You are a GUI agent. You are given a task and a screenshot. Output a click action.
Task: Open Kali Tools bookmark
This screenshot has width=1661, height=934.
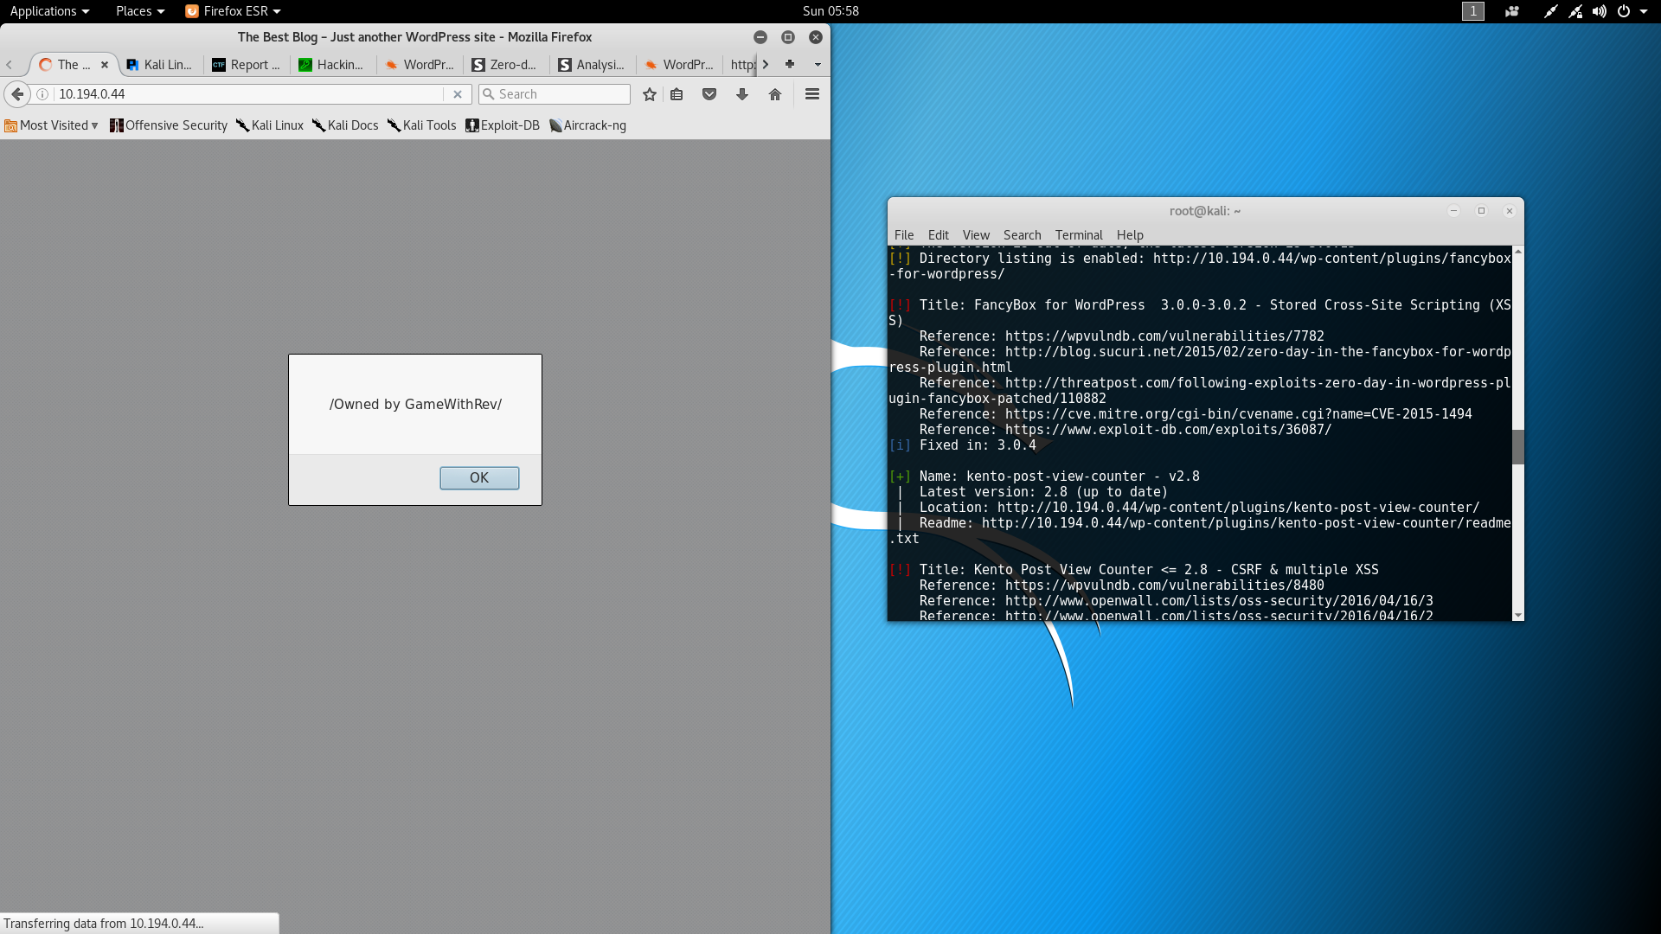pyautogui.click(x=422, y=125)
